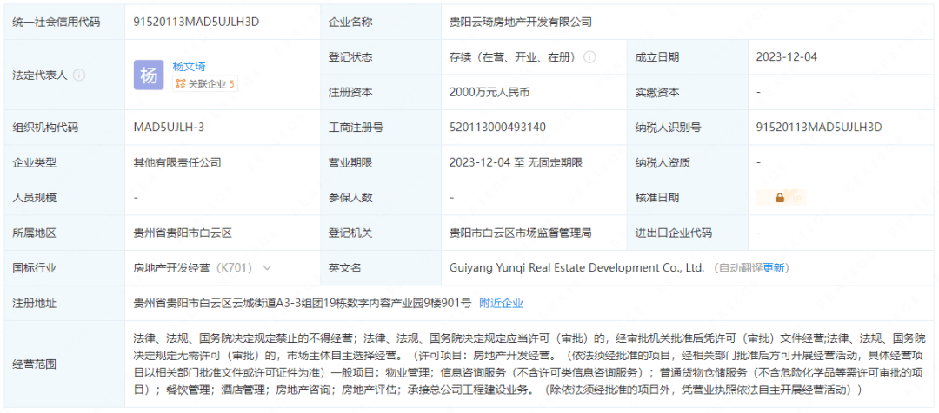This screenshot has width=939, height=413.
Task: Click the 参保人数 label
Action: click(351, 198)
